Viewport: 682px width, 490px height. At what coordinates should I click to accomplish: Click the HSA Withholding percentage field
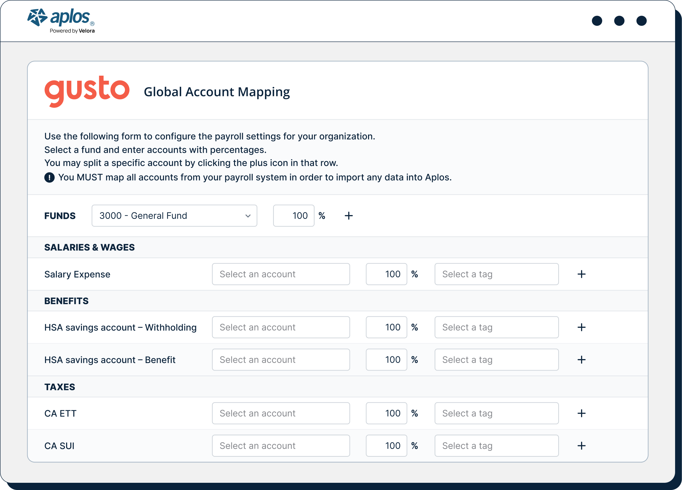[386, 327]
